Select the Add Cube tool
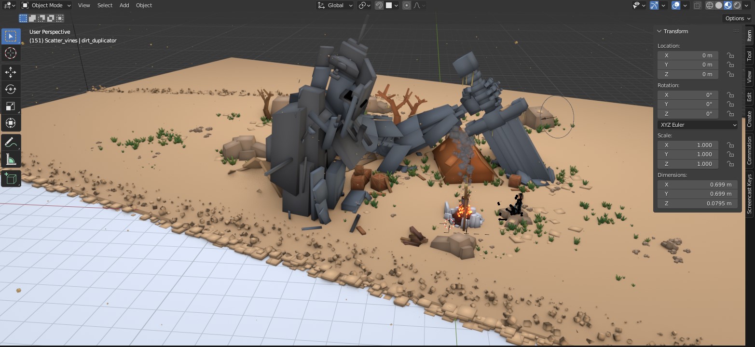The image size is (755, 347). 11,179
